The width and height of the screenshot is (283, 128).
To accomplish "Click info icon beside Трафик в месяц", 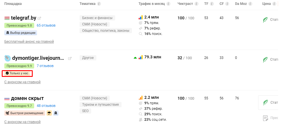I will click(168, 4).
